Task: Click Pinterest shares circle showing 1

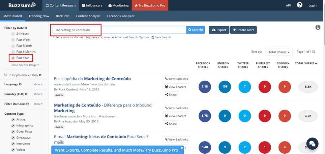Action: click(x=265, y=147)
